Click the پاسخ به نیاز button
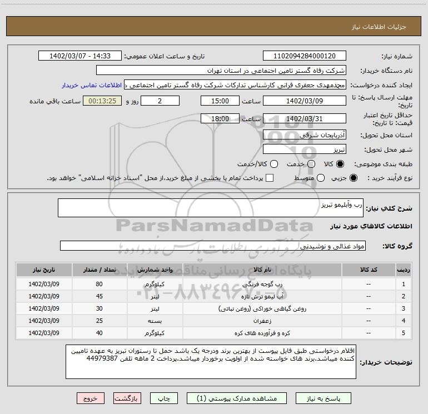The image size is (428, 414). pos(323,398)
